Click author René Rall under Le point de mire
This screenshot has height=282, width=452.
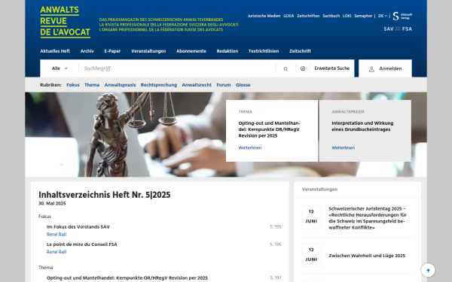[x=56, y=252]
